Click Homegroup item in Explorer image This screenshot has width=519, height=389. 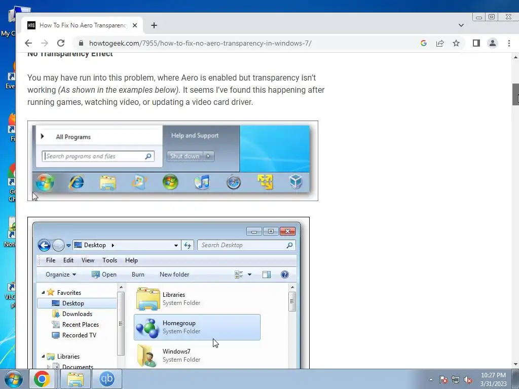tap(197, 327)
